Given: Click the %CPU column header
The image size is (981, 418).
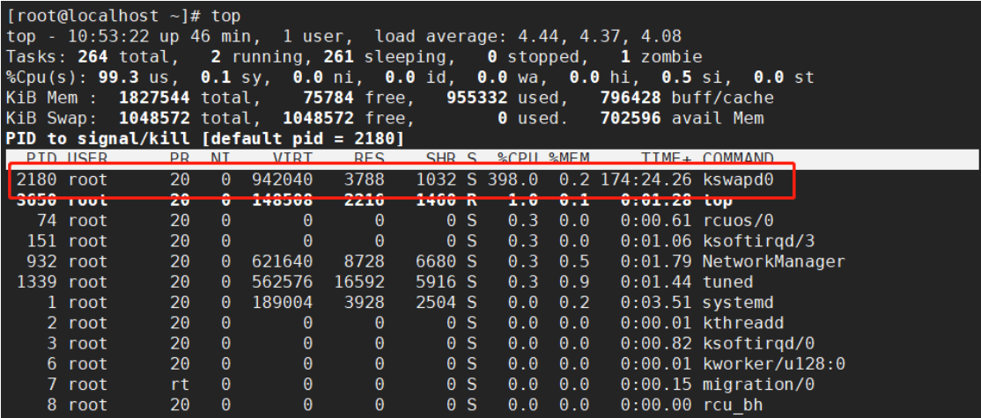Looking at the screenshot, I should (x=517, y=159).
